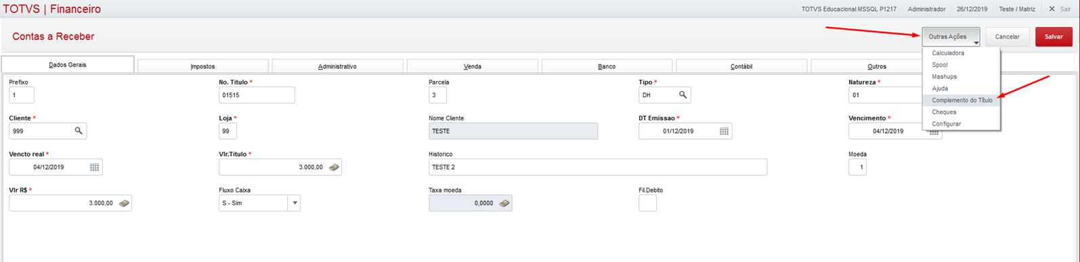
Task: Switch to the Impostos tab
Action: pos(202,66)
